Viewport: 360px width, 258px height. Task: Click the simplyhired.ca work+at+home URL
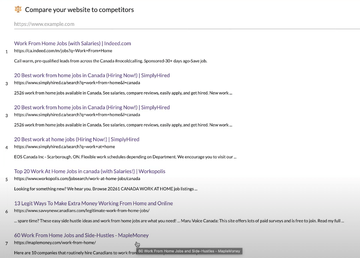click(64, 147)
